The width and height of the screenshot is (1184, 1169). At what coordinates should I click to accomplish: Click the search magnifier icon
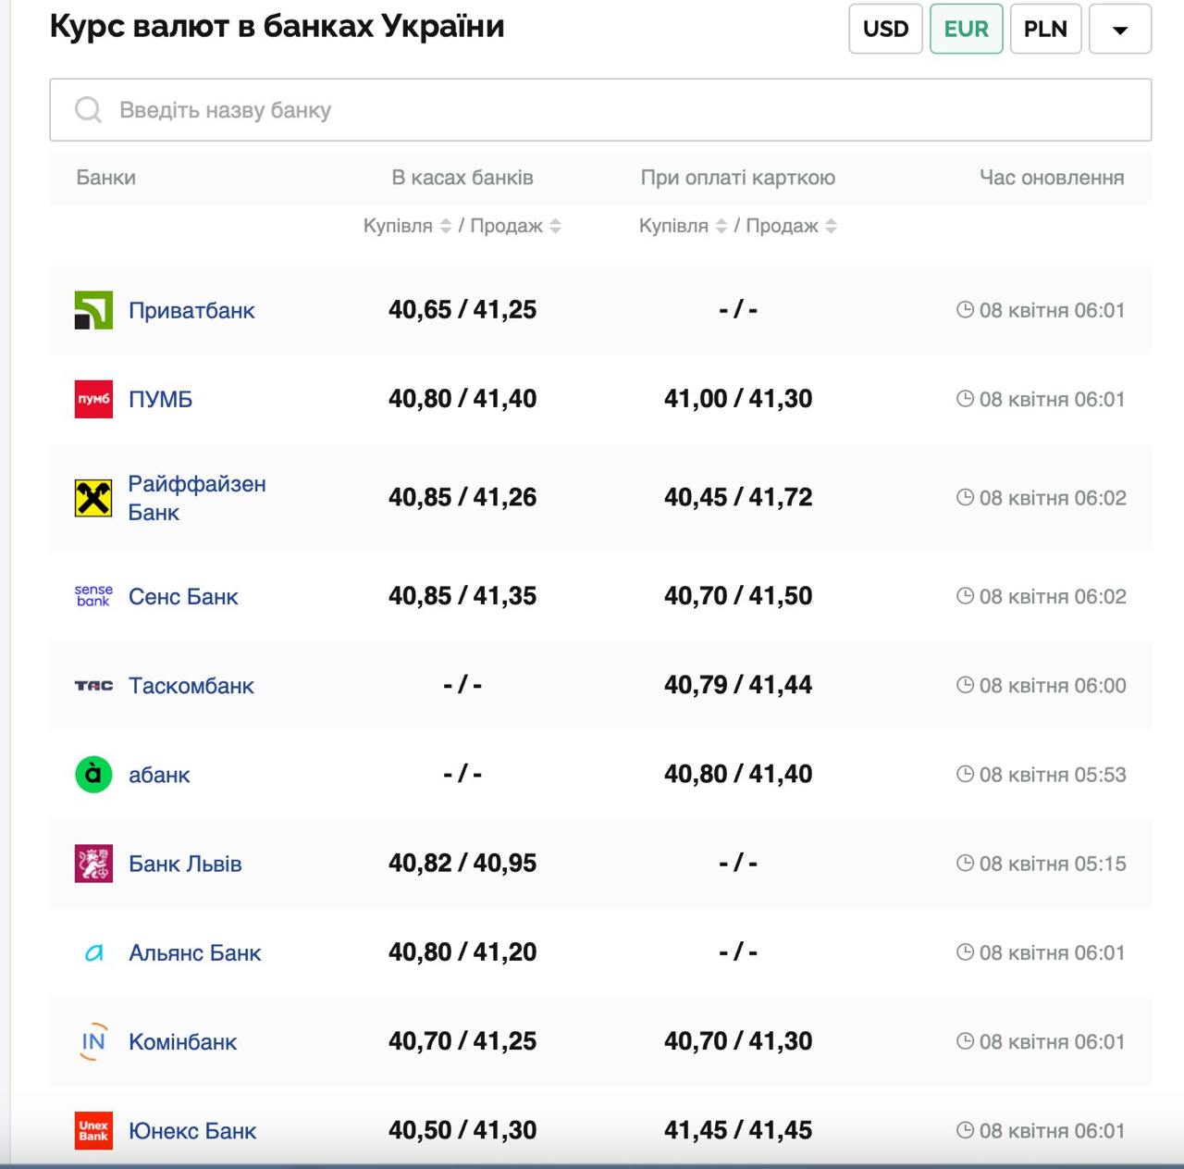pyautogui.click(x=88, y=110)
